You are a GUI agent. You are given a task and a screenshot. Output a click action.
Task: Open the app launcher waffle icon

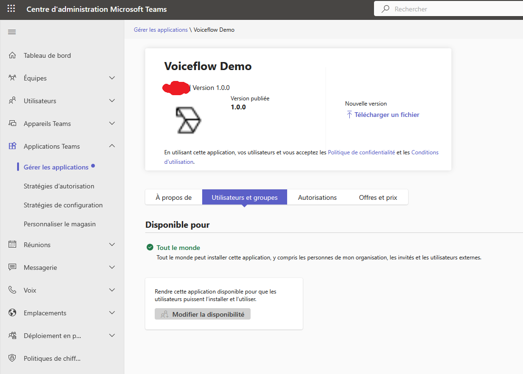11,9
